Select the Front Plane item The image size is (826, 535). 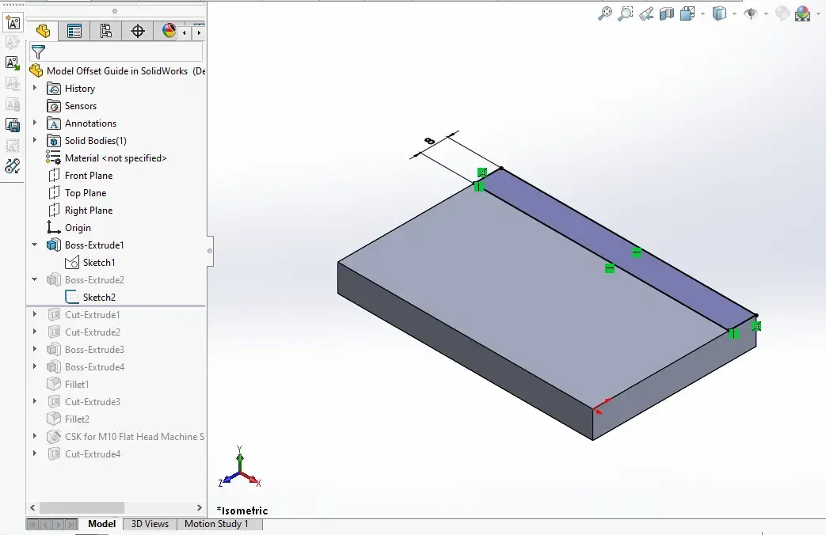click(x=88, y=176)
